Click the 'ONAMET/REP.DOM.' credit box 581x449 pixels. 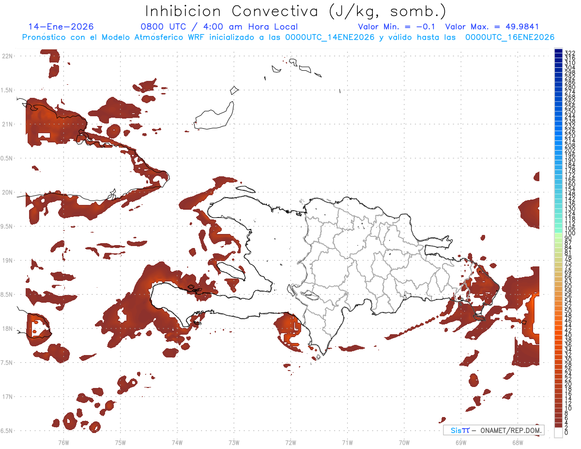click(493, 430)
